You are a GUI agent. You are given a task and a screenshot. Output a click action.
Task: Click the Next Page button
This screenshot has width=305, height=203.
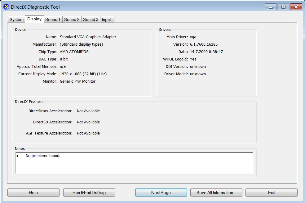161,193
